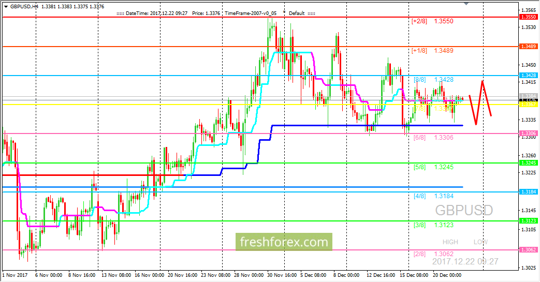Click the DateTime: 2017.12.22 09:27 label
540x282 pixels.
157,13
